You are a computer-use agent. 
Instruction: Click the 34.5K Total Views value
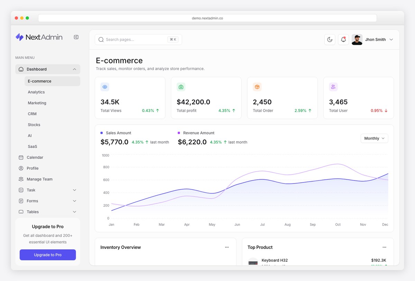[110, 102]
